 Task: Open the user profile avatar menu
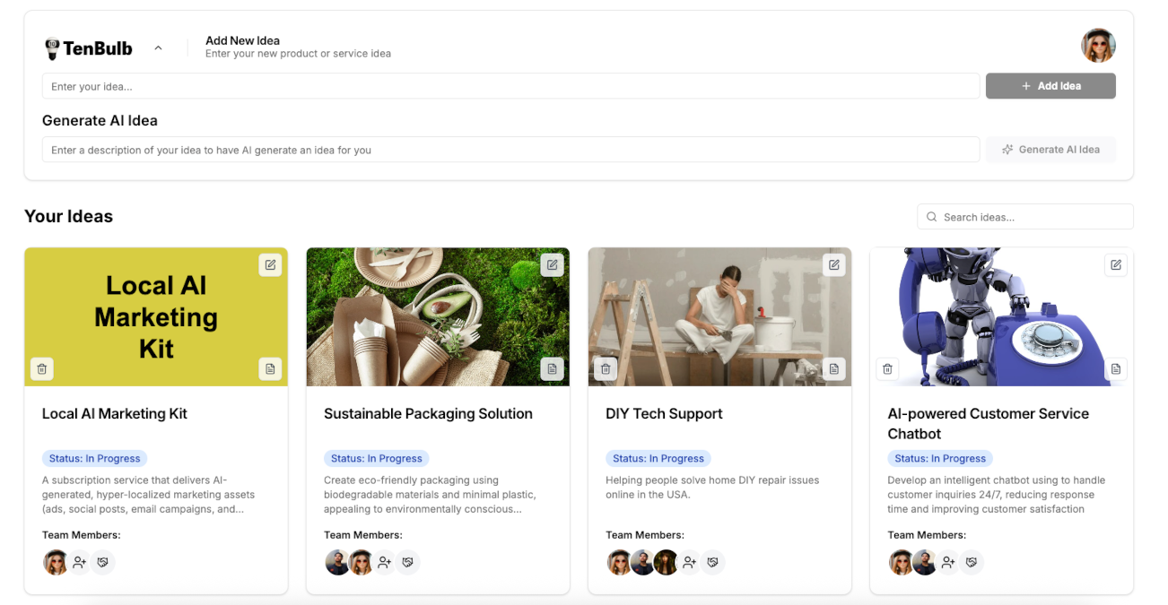1098,46
